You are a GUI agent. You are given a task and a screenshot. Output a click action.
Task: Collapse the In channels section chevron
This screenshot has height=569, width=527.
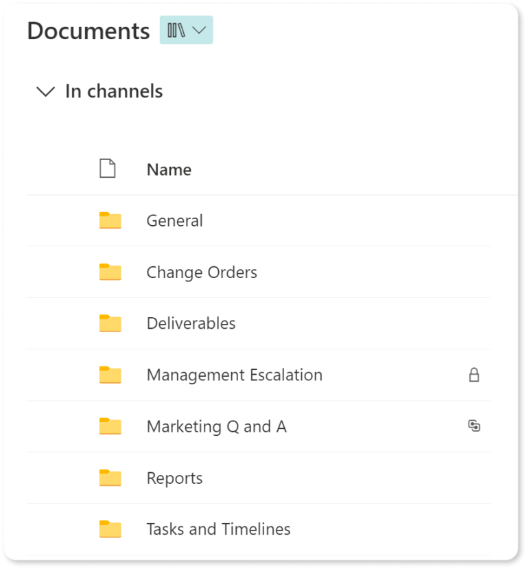coord(45,91)
